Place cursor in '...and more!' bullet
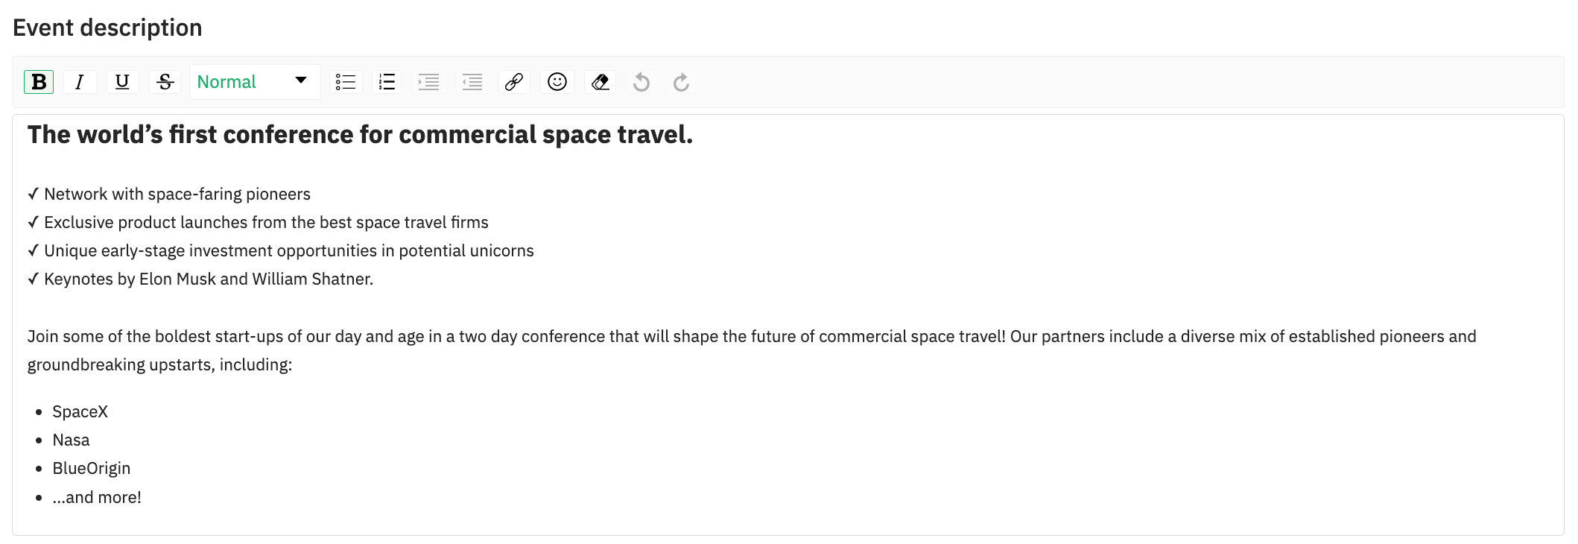This screenshot has height=544, width=1578. point(97,498)
